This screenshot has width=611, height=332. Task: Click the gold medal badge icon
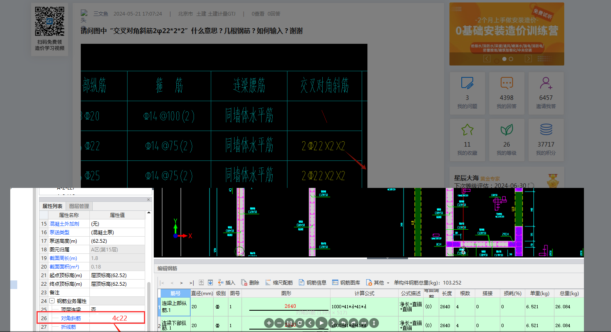[554, 181]
